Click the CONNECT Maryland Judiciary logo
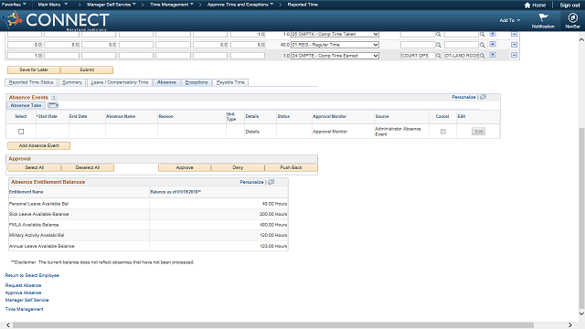The height and width of the screenshot is (329, 585). (56, 21)
